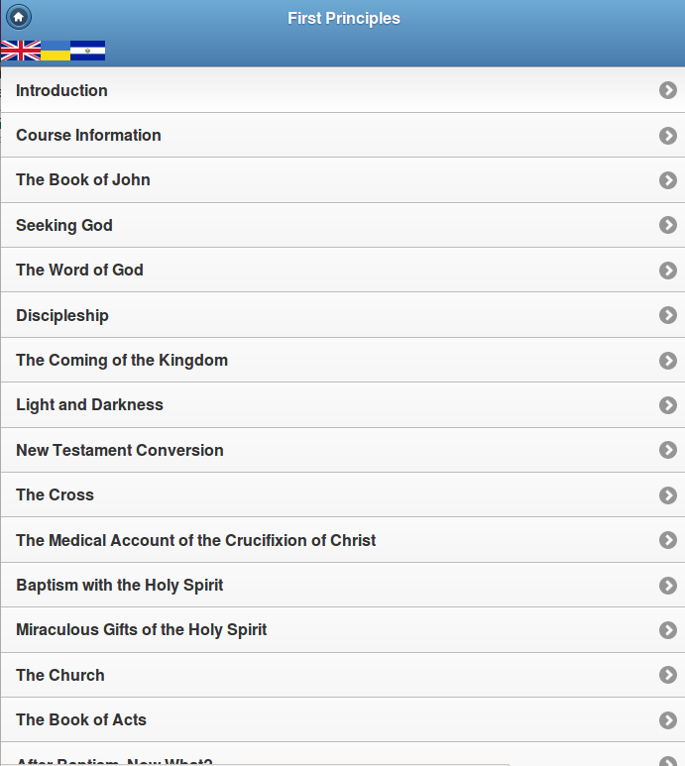Click arrow icon next to Discipleship
685x766 pixels.
pyautogui.click(x=668, y=315)
